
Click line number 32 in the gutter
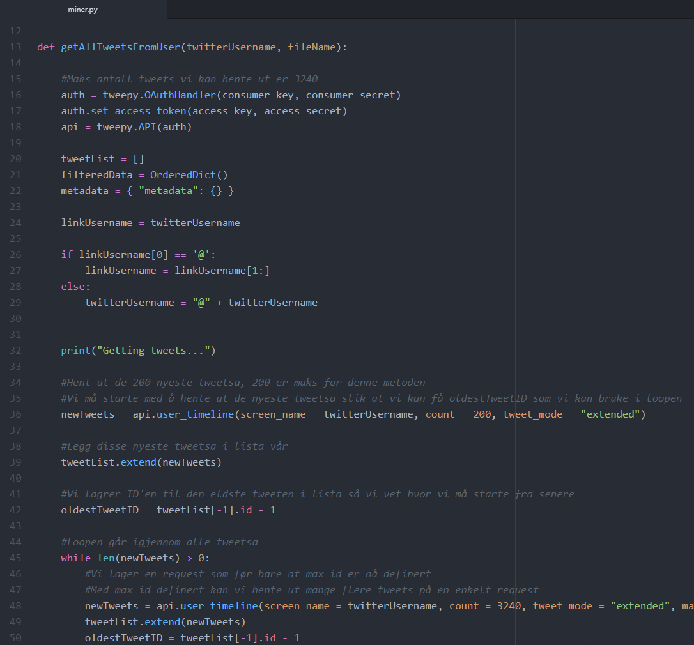coord(16,351)
